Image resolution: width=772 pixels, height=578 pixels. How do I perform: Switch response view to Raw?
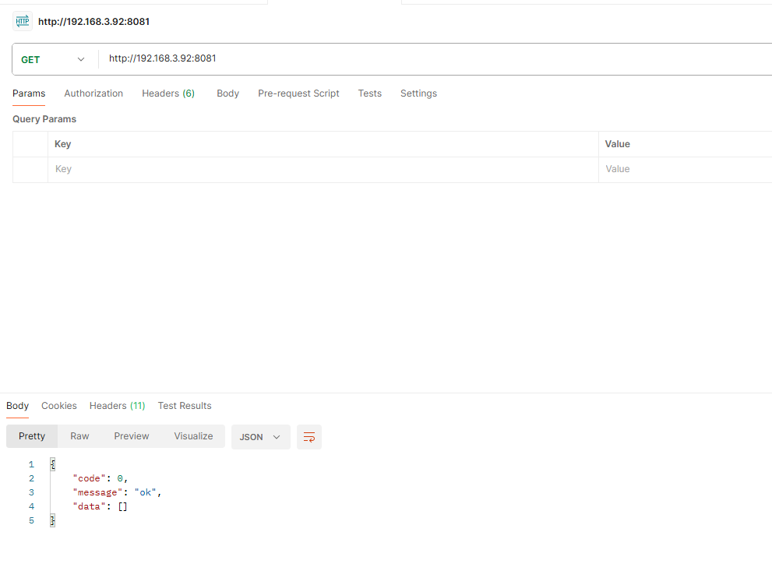click(x=79, y=436)
